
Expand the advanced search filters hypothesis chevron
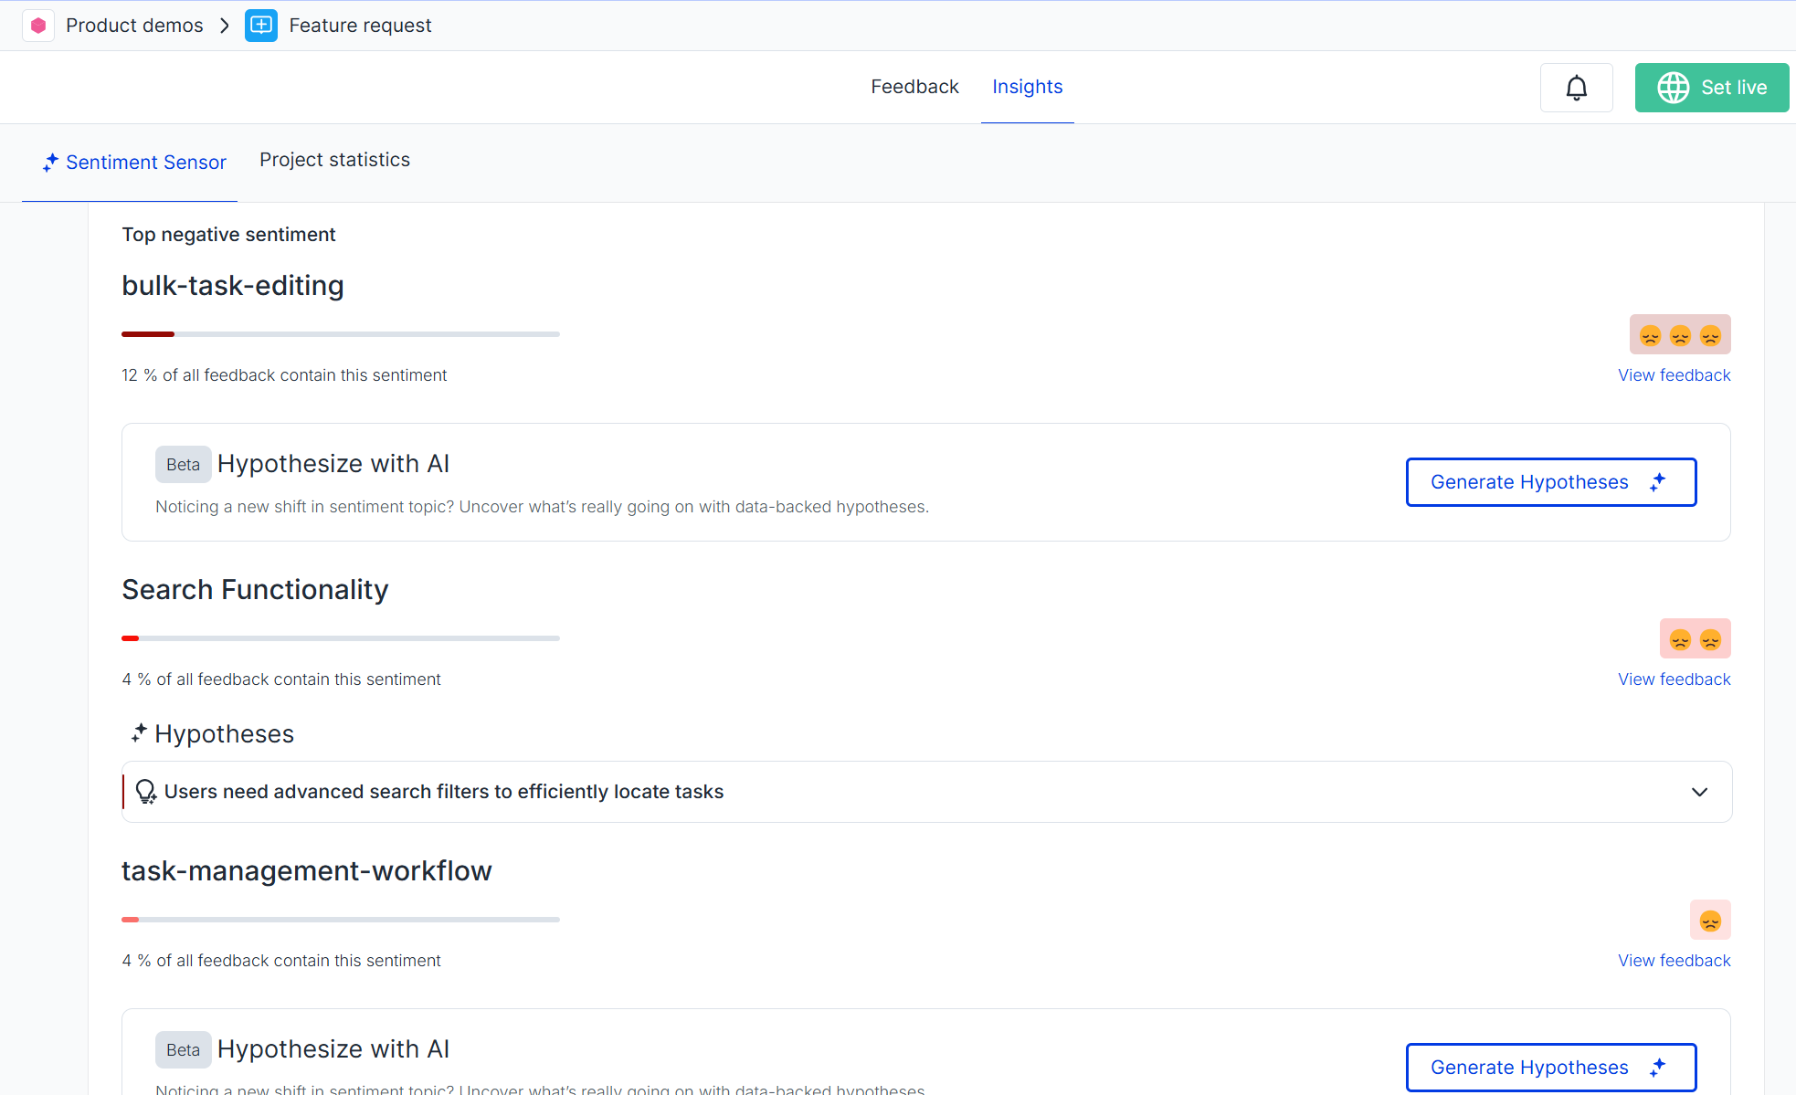click(x=1699, y=792)
